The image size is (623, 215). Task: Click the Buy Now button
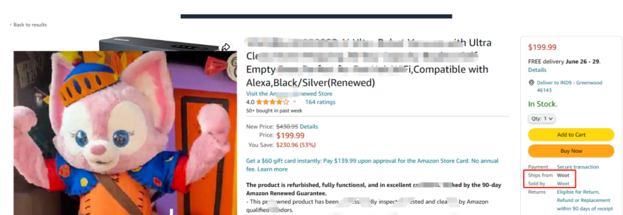coord(571,151)
